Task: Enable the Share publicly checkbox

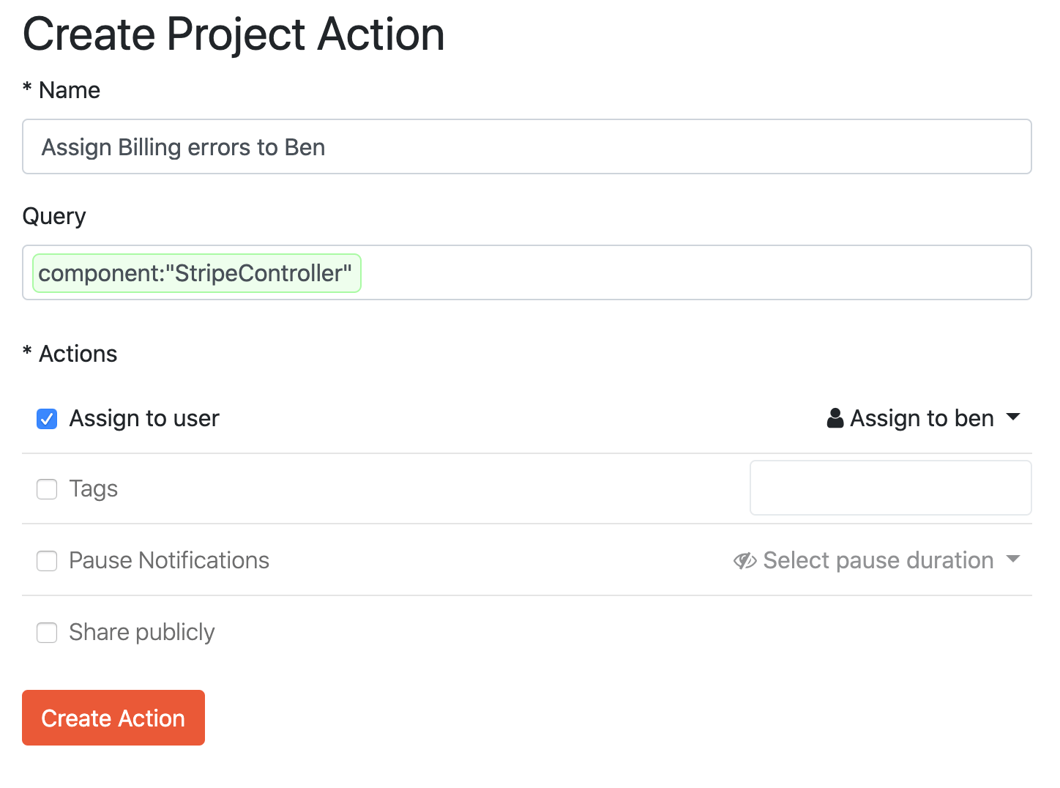Action: click(47, 633)
